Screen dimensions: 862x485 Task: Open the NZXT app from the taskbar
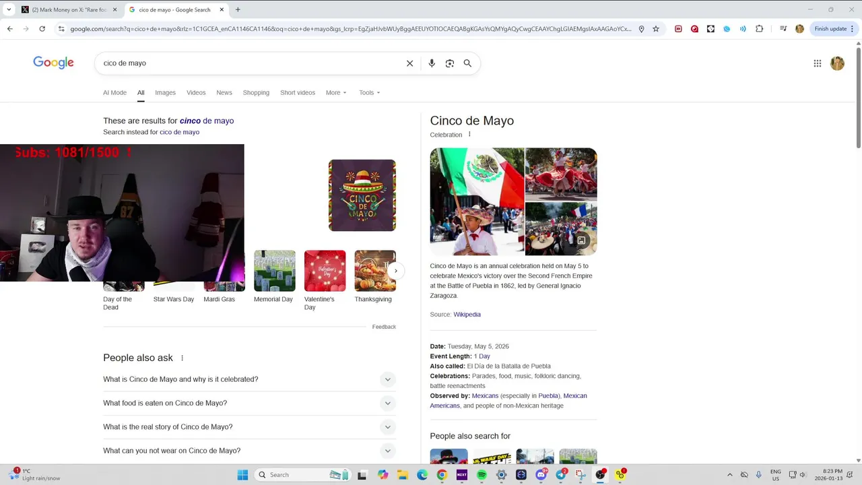click(462, 475)
